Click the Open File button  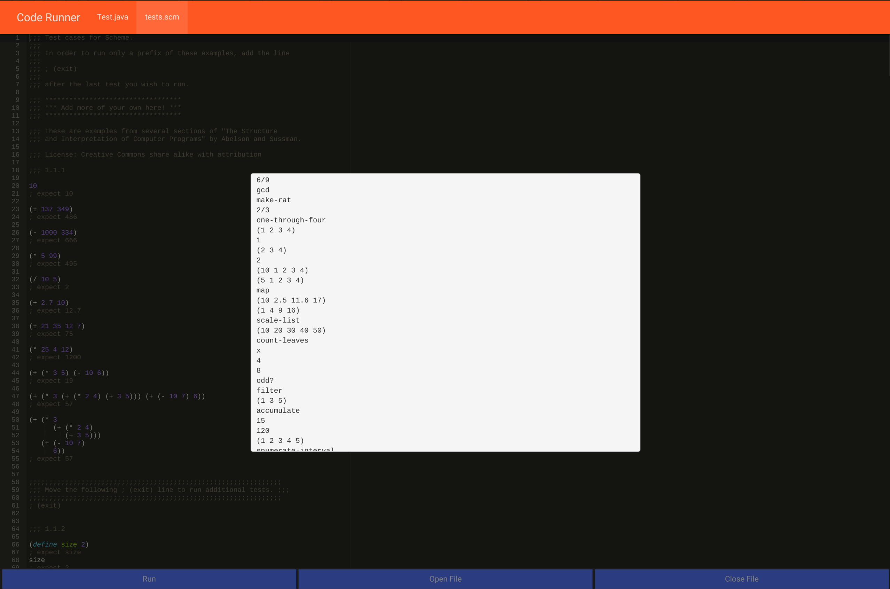tap(445, 579)
